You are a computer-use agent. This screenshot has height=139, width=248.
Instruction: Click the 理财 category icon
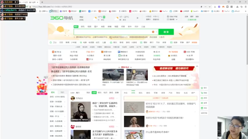pyautogui.click(x=141, y=42)
